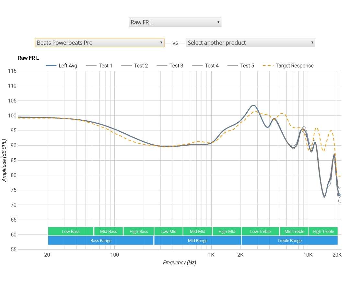Click the blue Mid Range bar
This screenshot has height=290, width=350.
198,240
